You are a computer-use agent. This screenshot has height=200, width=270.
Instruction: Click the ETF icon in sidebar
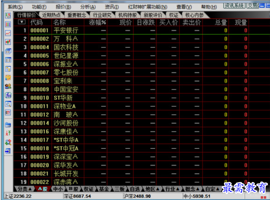pyautogui.click(x=8, y=113)
